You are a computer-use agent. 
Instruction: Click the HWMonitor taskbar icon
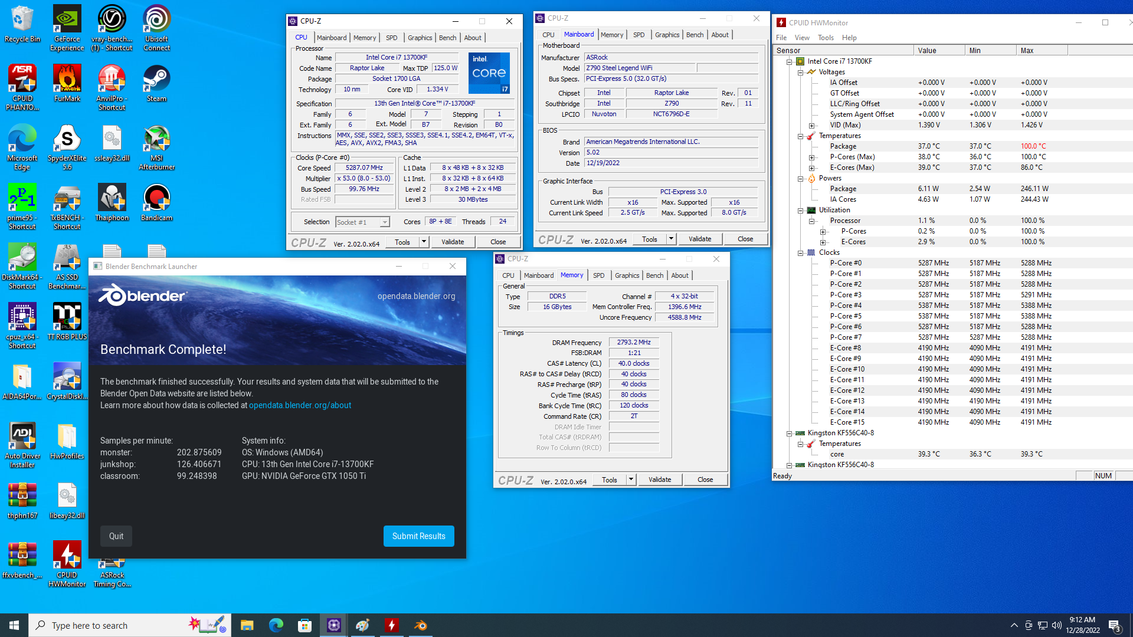click(x=391, y=625)
